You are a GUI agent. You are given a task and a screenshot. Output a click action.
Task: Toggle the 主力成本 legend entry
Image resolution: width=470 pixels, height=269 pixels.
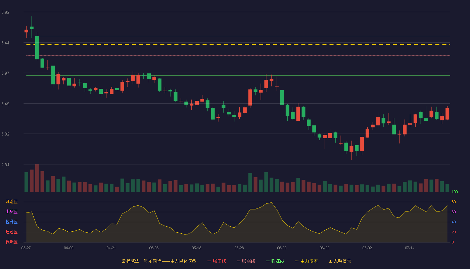coord(306,261)
